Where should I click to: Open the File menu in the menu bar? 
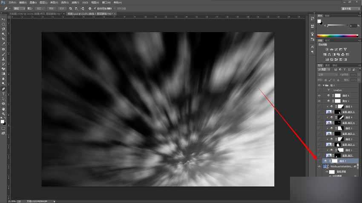point(12,2)
